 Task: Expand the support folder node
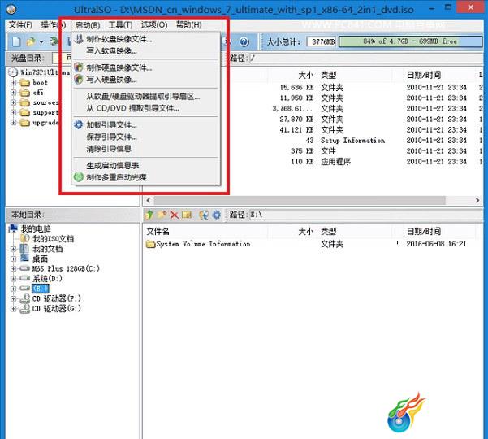[x=13, y=112]
